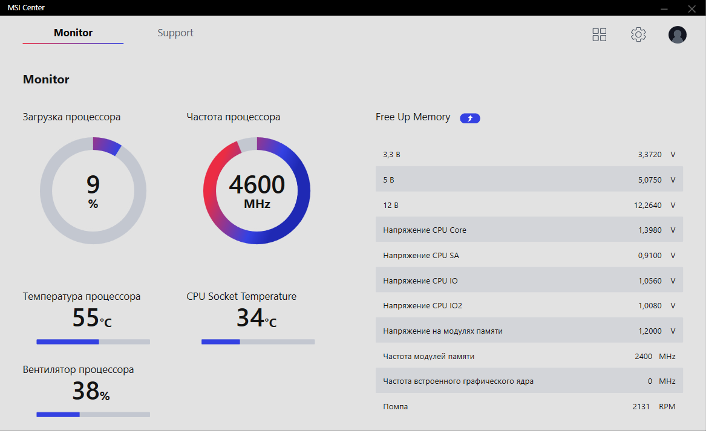706x431 pixels.
Task: Select the Напряжение CPU SA row
Action: 529,256
